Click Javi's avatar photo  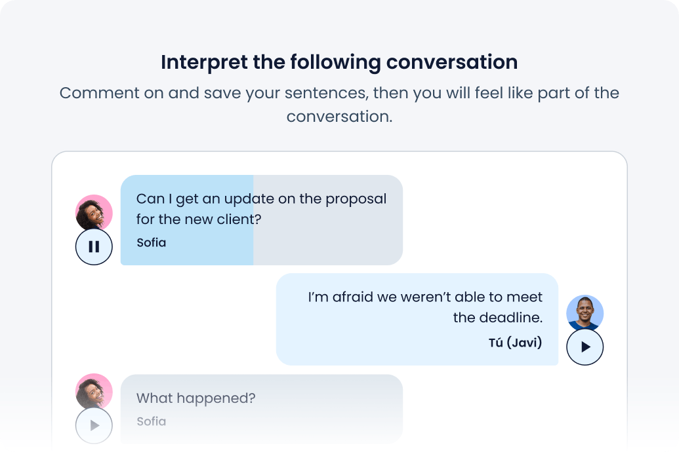coord(585,312)
